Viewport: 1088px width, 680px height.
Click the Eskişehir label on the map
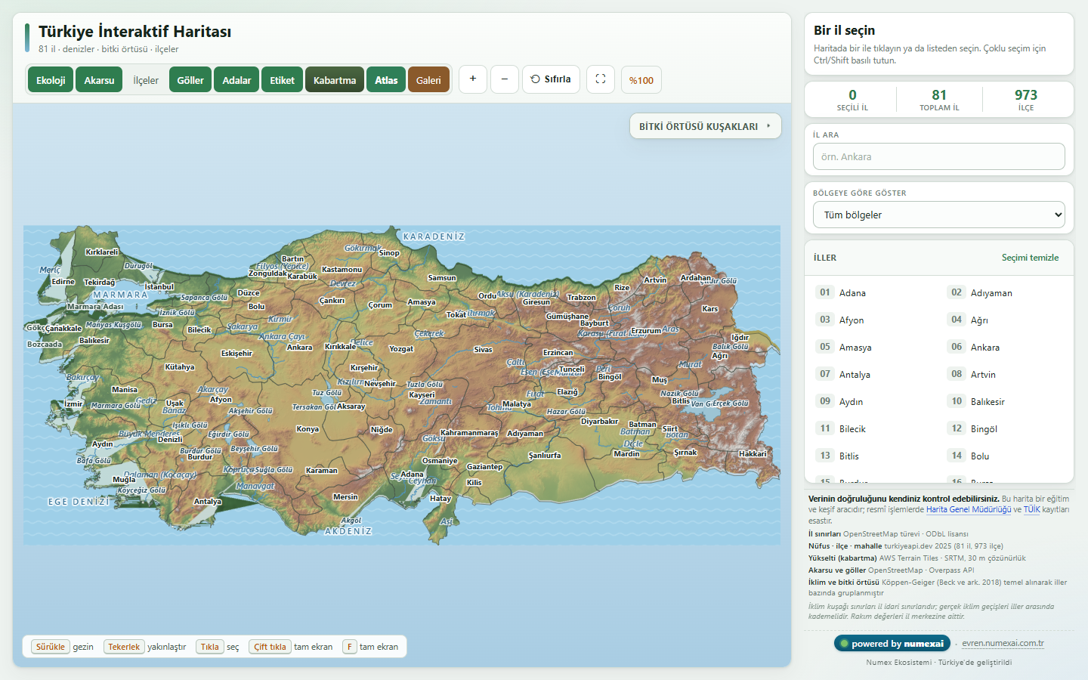(236, 354)
